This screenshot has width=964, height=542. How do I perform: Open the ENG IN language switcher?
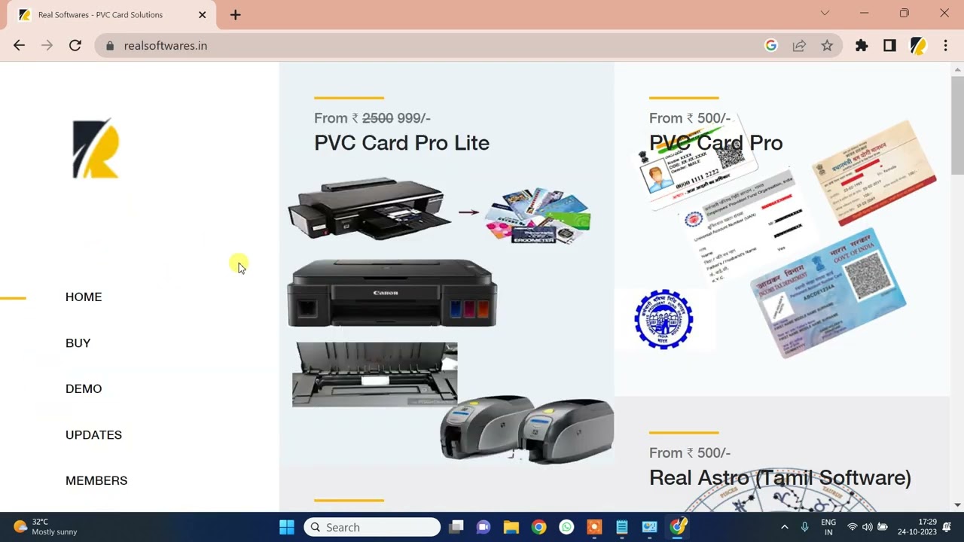click(828, 527)
